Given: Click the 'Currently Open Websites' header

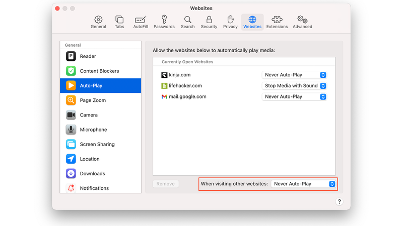Looking at the screenshot, I should [187, 62].
